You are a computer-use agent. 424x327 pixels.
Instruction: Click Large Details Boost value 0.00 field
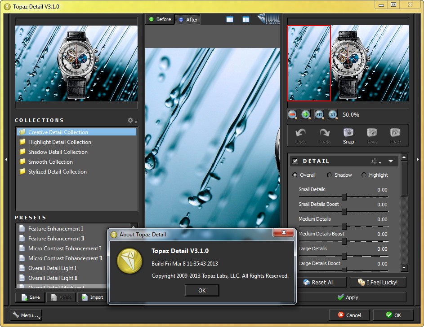(x=382, y=264)
